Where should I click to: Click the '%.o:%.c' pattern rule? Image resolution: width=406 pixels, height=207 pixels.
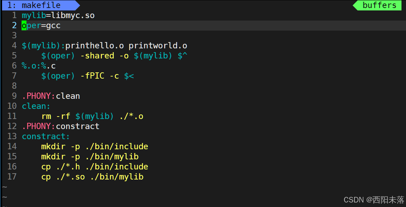click(39, 66)
